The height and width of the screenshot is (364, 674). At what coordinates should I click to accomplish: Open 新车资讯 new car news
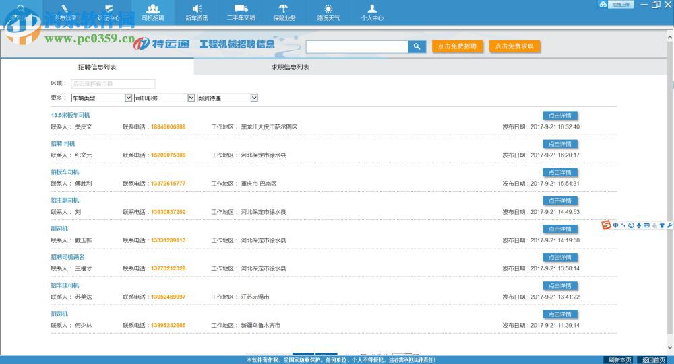[196, 13]
